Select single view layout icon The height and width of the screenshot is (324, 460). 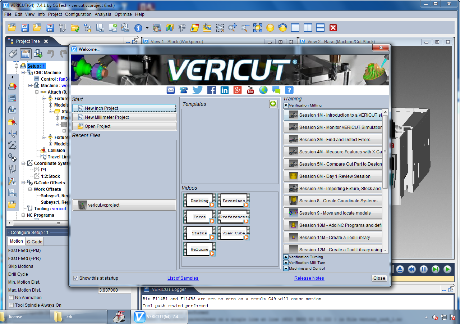pyautogui.click(x=295, y=28)
